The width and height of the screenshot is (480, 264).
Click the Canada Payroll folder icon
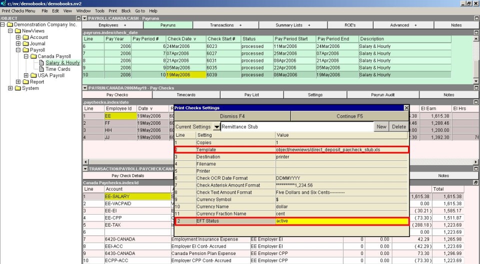coord(34,56)
